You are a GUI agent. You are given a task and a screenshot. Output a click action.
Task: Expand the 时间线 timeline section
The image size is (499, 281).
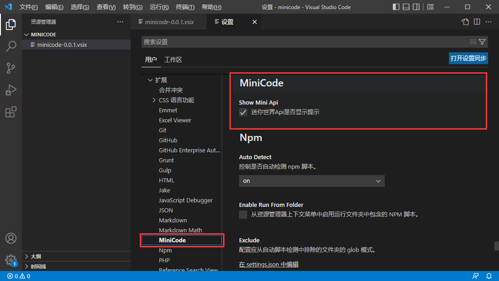pyautogui.click(x=26, y=267)
